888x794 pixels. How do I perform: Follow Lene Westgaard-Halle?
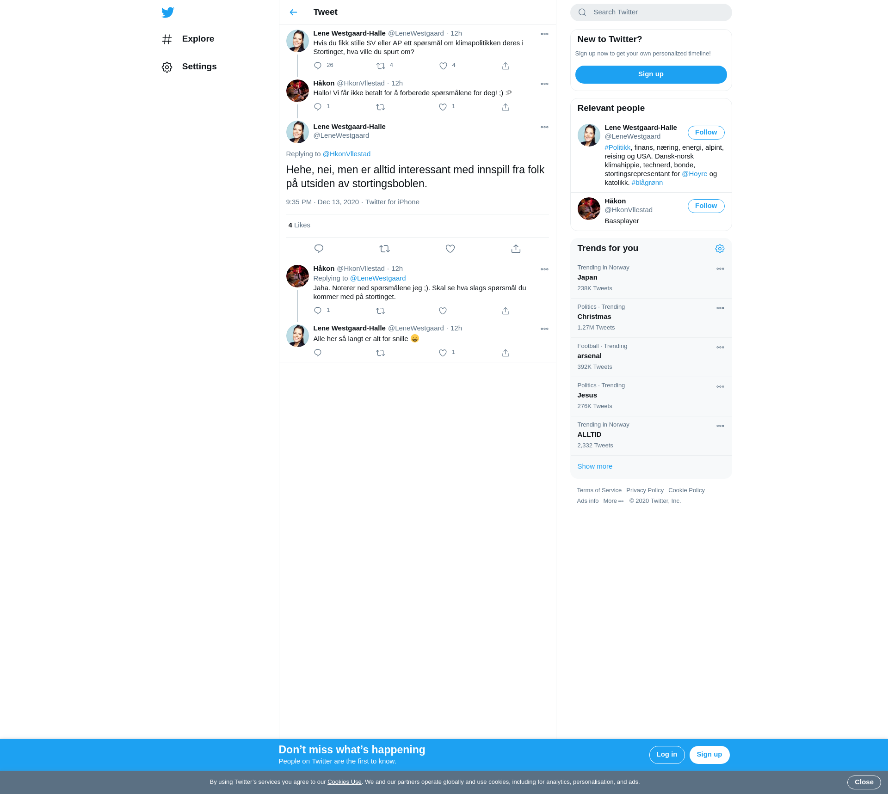pyautogui.click(x=706, y=133)
